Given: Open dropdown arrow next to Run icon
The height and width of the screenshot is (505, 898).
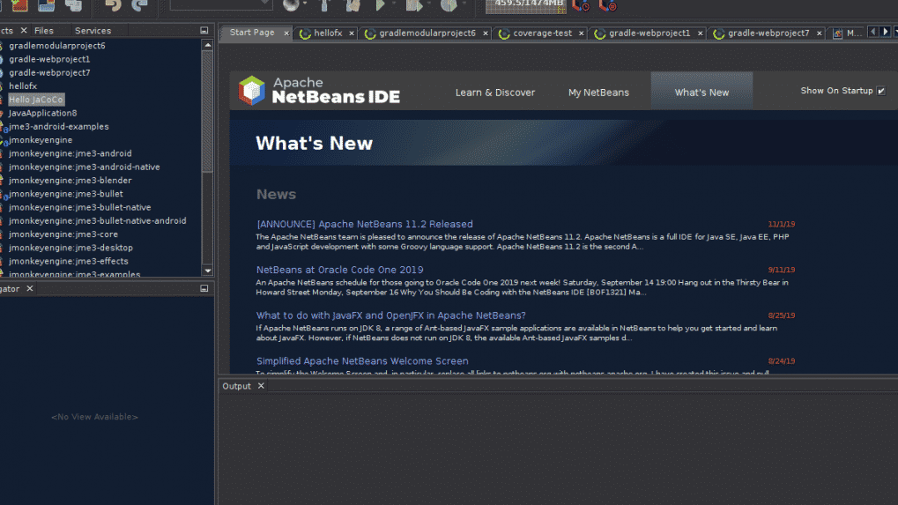Looking at the screenshot, I should (x=393, y=4).
